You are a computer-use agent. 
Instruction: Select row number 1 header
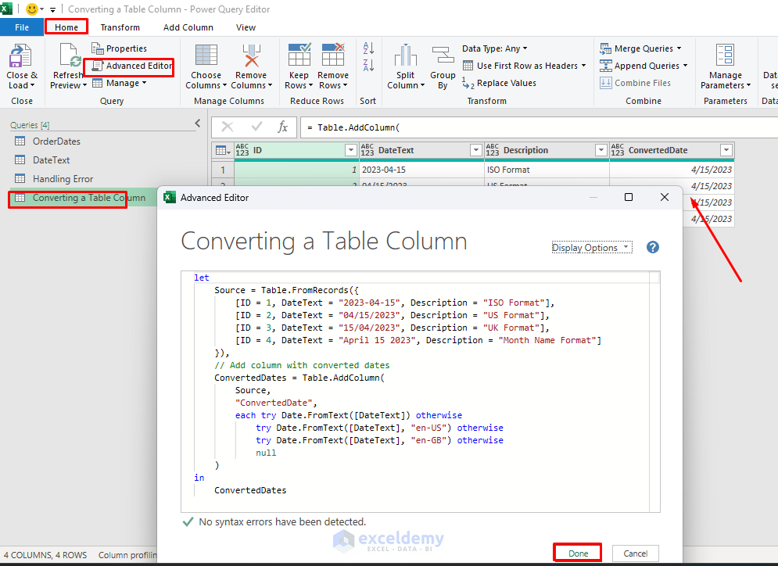222,170
